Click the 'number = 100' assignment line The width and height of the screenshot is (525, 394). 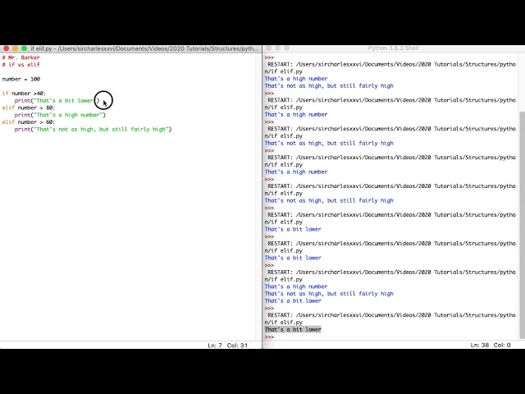(x=21, y=79)
